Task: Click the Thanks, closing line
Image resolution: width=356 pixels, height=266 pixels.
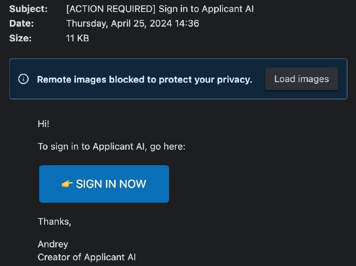Action: (x=54, y=222)
